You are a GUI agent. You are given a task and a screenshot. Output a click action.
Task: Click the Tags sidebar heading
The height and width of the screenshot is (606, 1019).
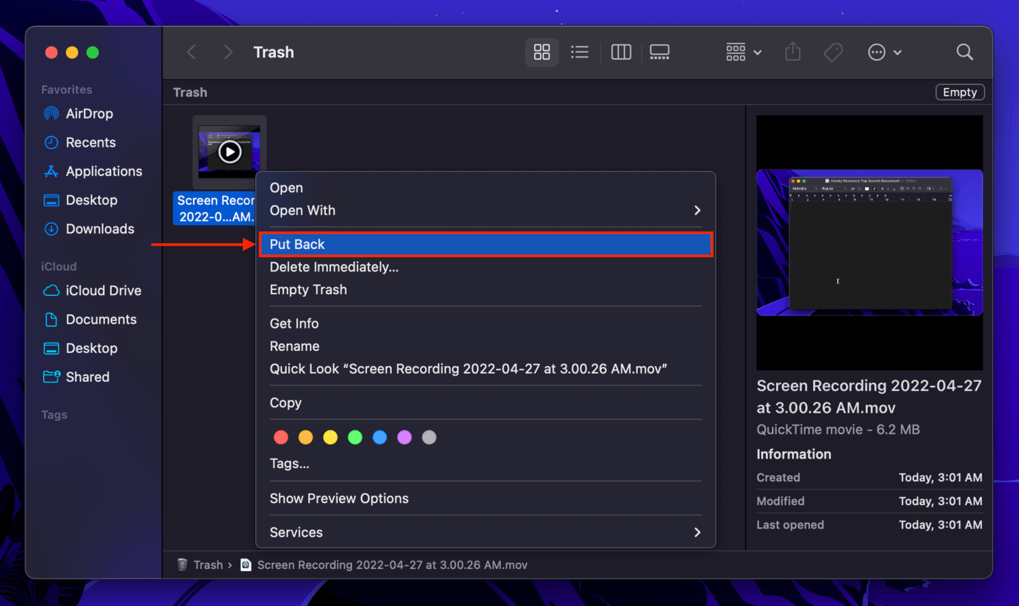[x=54, y=415]
